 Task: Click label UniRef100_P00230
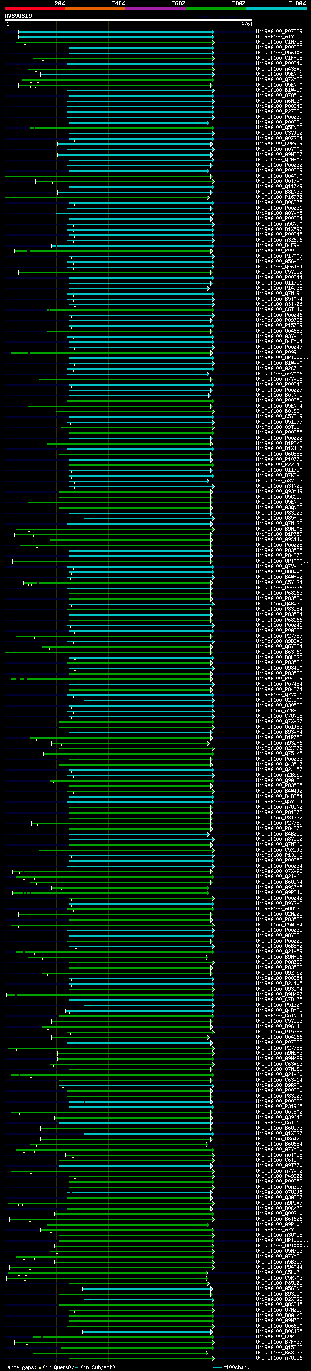pos(279,122)
